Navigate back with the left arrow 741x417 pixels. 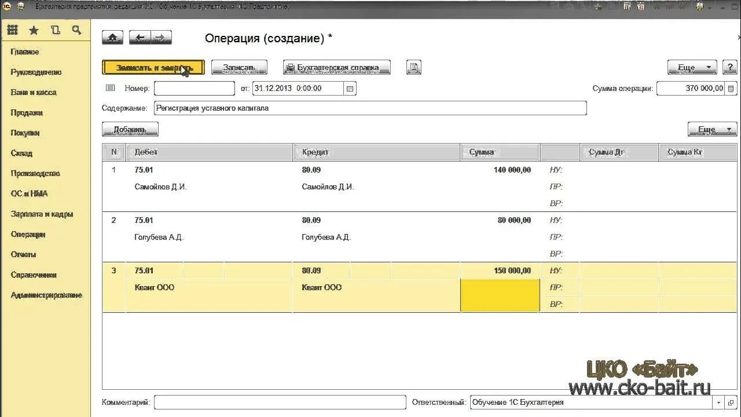coord(140,38)
